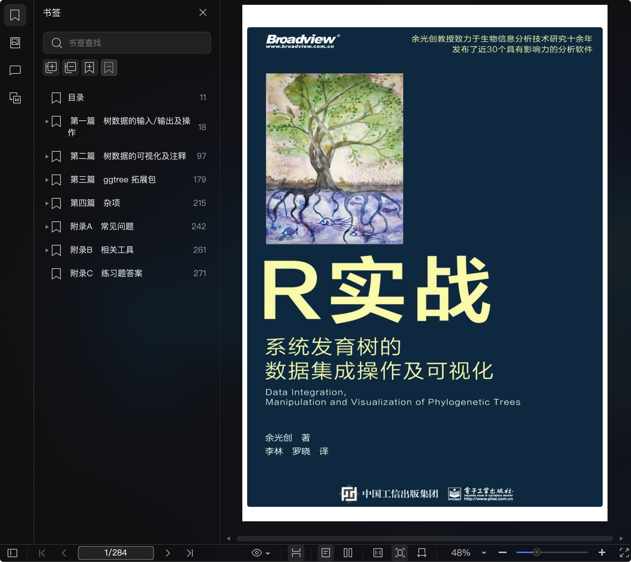631x562 pixels.
Task: Click the scroll right arrow
Action: 621,539
